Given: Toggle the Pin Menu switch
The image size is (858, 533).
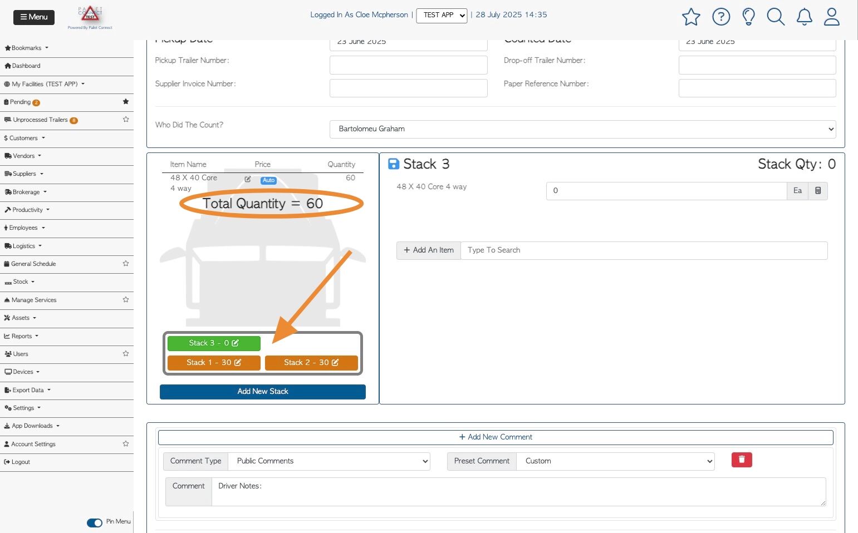Looking at the screenshot, I should (x=95, y=522).
